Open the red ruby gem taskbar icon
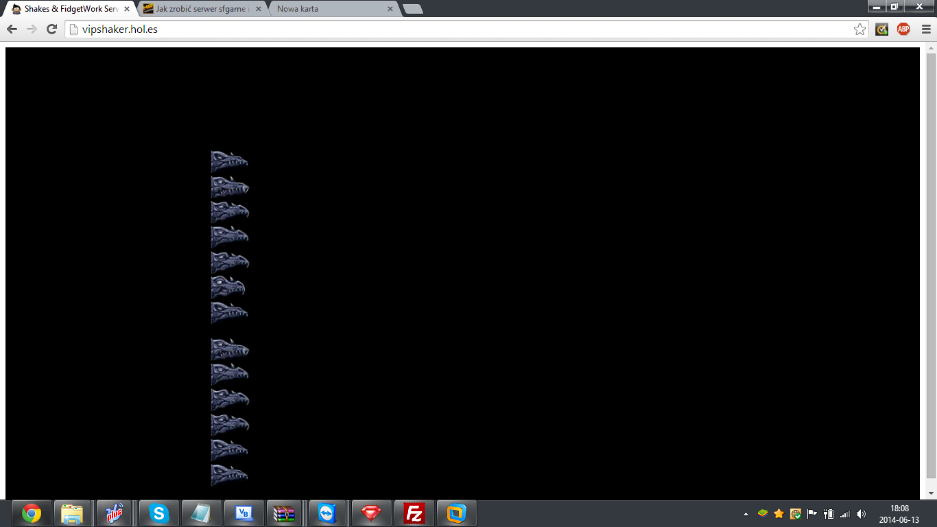 pyautogui.click(x=371, y=513)
